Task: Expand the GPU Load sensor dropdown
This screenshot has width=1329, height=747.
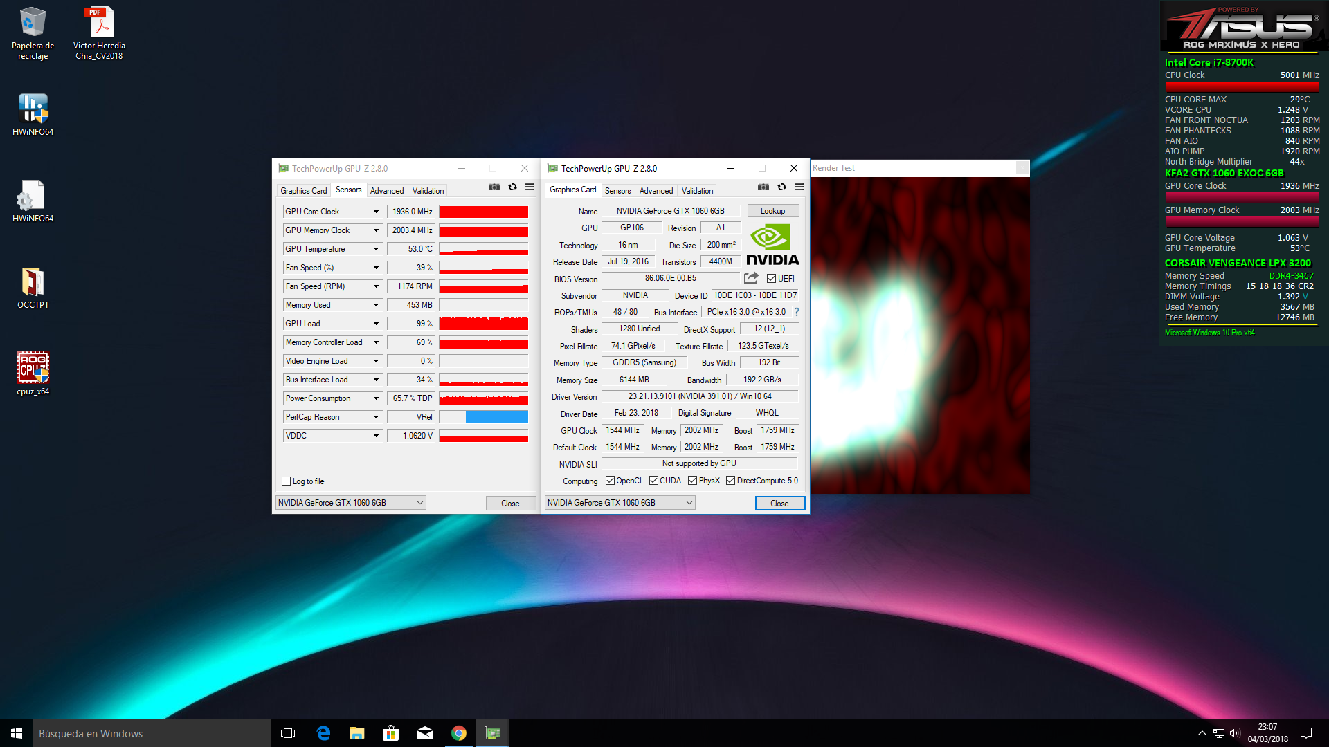Action: [x=376, y=324]
